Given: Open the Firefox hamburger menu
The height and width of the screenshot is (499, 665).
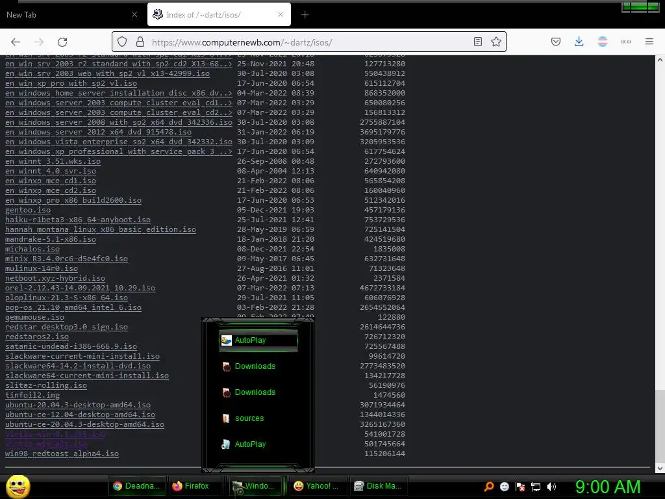Looking at the screenshot, I should [649, 42].
